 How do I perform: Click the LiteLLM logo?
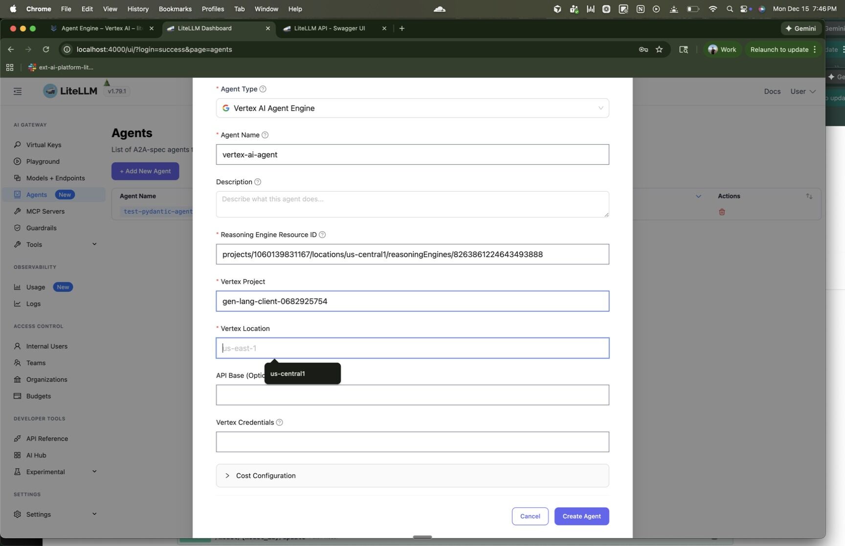point(70,91)
